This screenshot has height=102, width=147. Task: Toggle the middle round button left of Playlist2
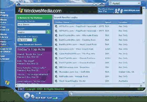click(x=98, y=5)
